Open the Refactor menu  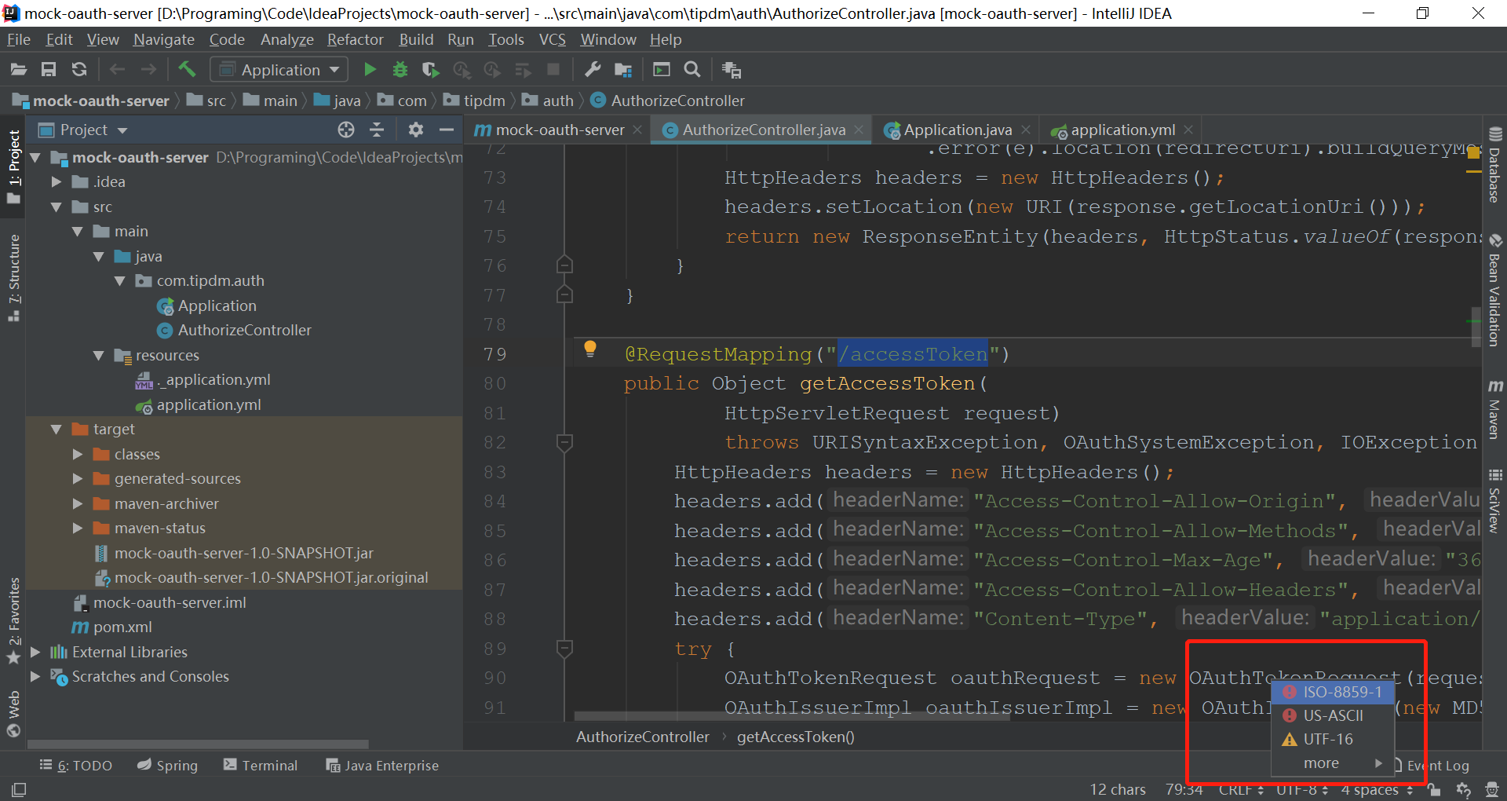(356, 39)
